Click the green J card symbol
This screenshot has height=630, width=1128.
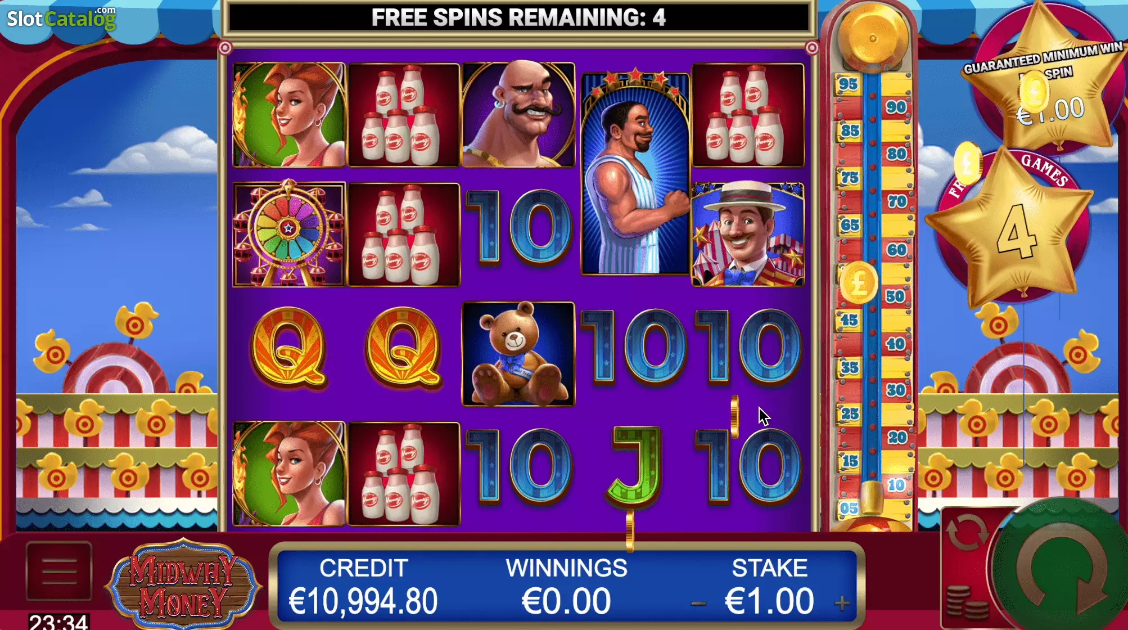[635, 467]
